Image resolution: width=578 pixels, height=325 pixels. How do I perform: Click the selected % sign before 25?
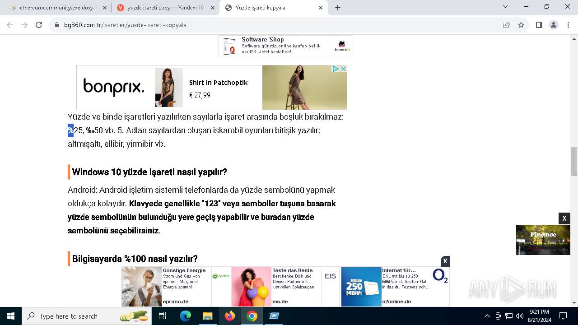coord(70,130)
